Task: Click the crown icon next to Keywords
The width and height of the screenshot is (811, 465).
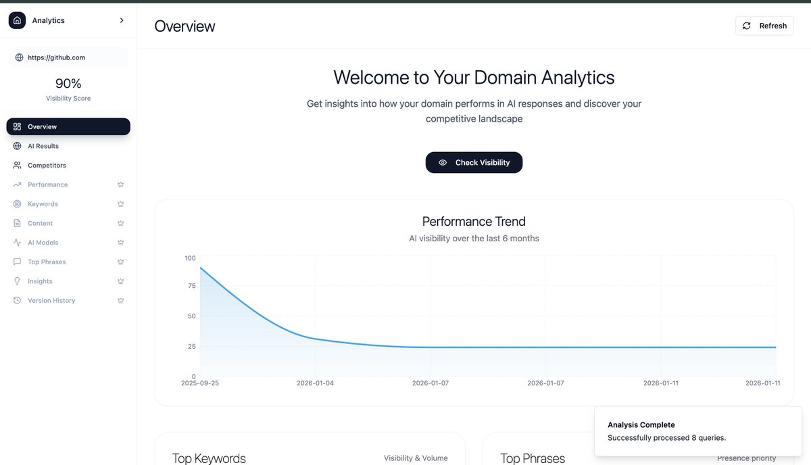Action: [x=120, y=203]
